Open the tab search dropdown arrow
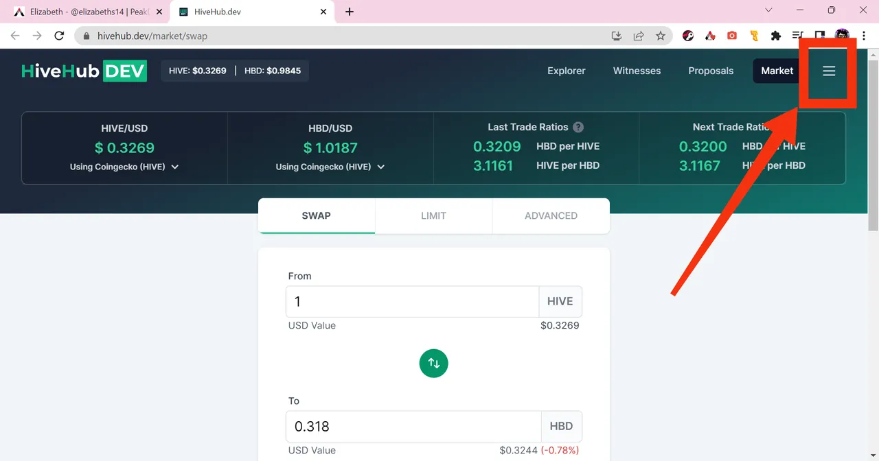 768,10
